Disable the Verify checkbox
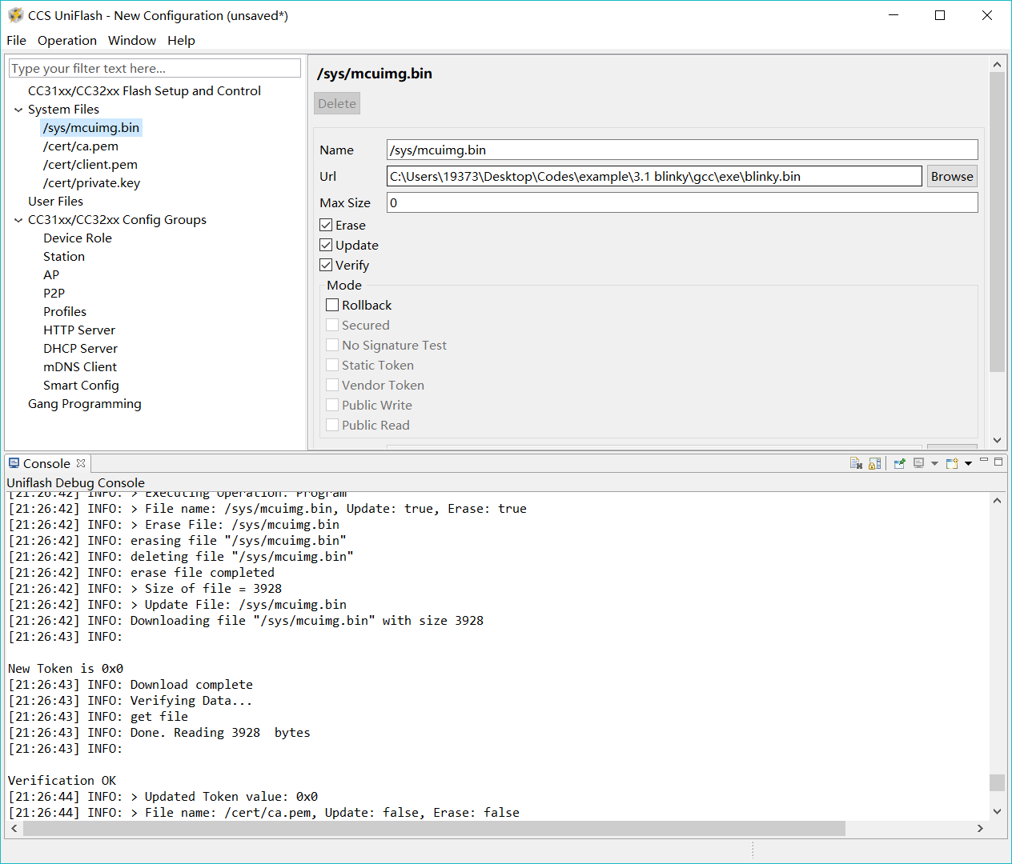 326,265
